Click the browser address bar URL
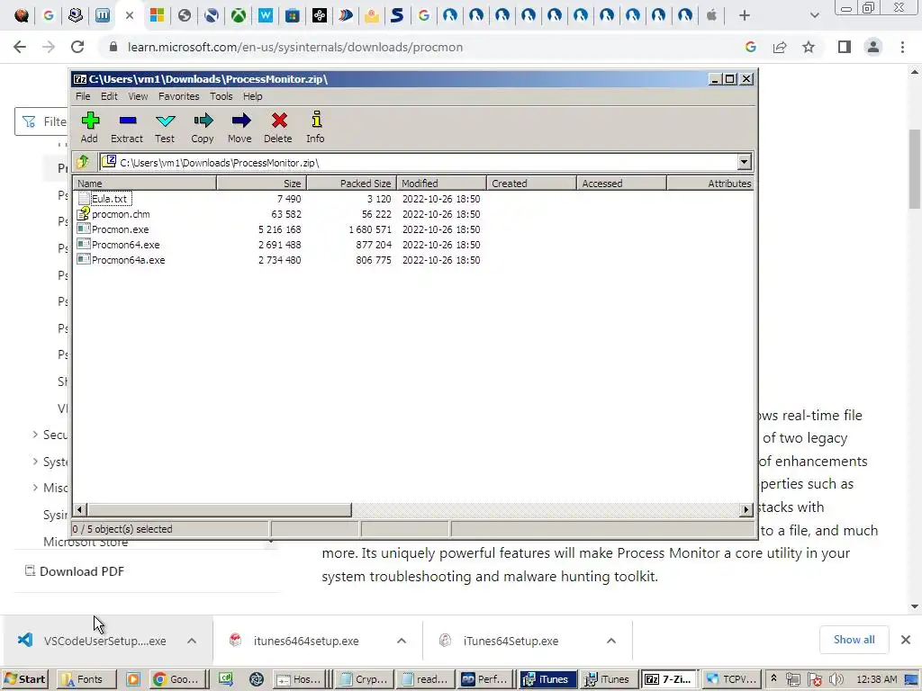Viewport: 922px width, 691px height. point(294,47)
